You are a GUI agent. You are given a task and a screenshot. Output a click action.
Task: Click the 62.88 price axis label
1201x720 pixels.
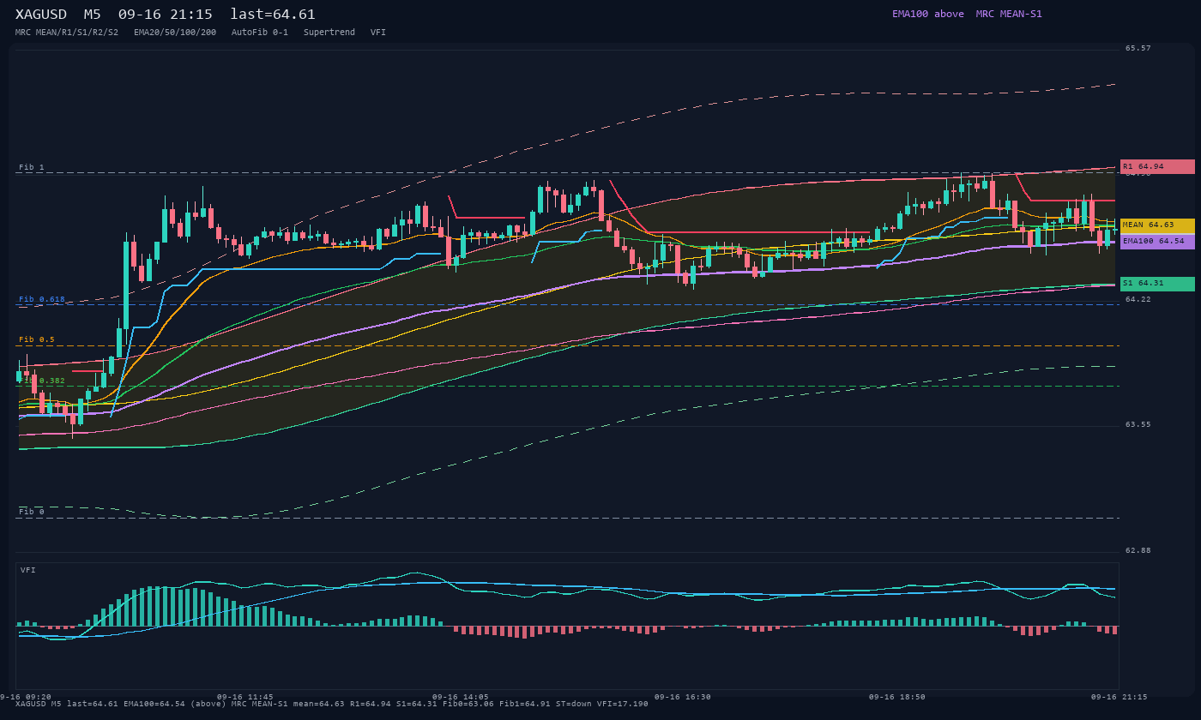coord(1138,550)
